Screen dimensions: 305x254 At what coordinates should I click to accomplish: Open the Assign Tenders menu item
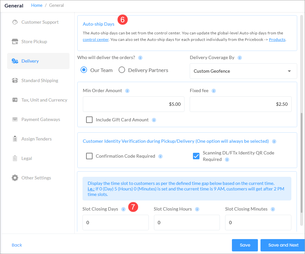click(37, 139)
